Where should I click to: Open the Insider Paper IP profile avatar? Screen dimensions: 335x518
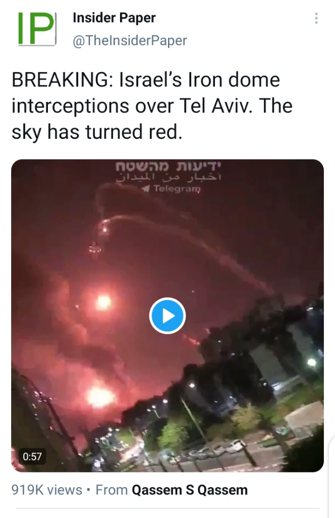tap(37, 29)
